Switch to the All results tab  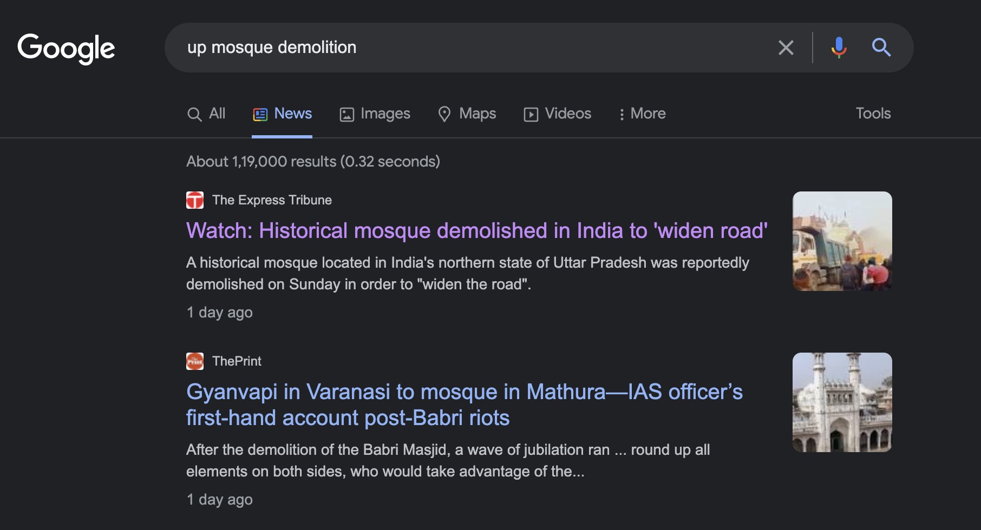coord(206,114)
